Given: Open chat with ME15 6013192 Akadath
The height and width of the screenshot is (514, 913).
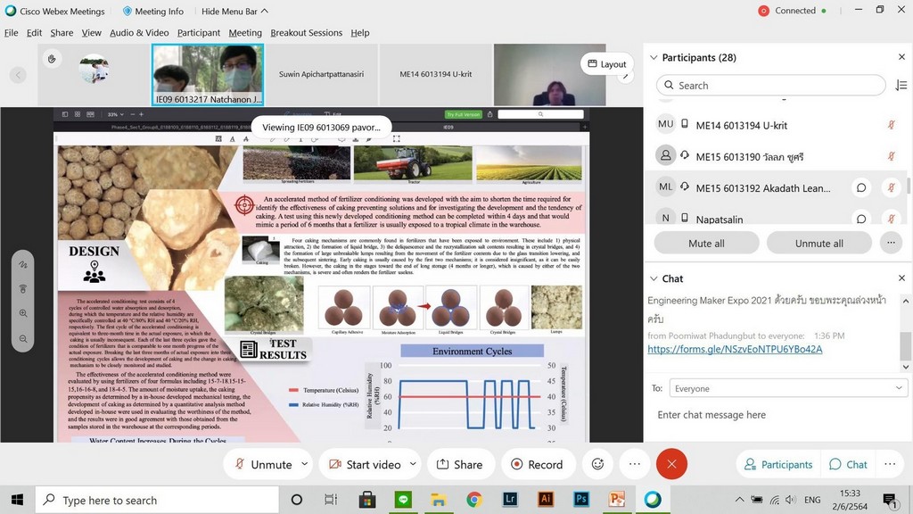Looking at the screenshot, I should point(861,187).
